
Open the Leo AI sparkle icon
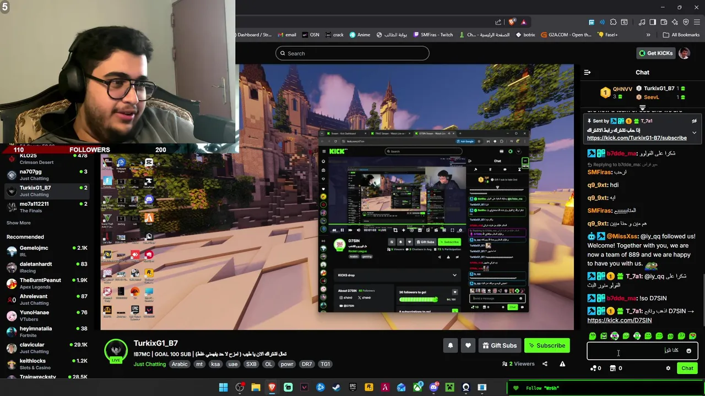pyautogui.click(x=675, y=22)
